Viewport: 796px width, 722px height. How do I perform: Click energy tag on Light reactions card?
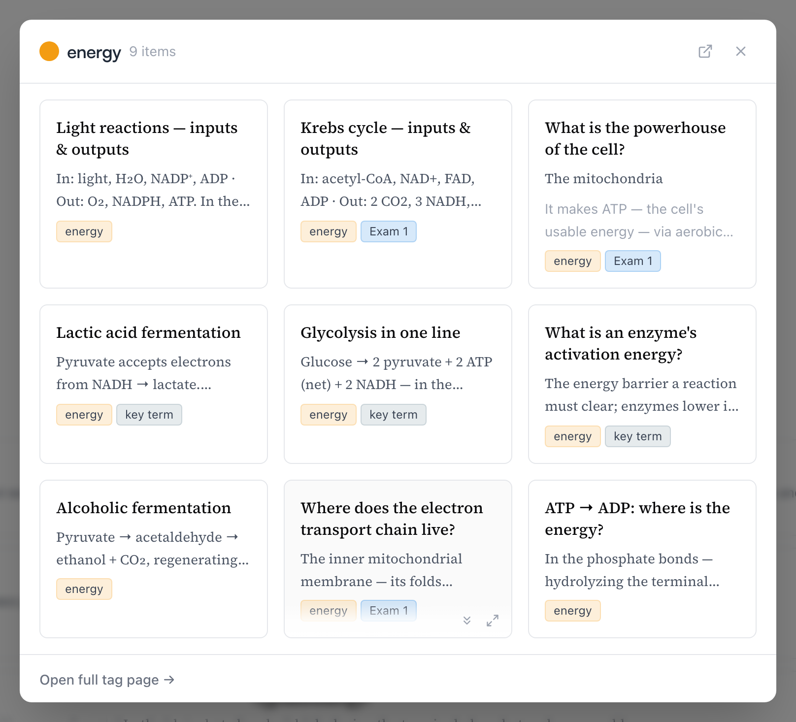pyautogui.click(x=84, y=231)
